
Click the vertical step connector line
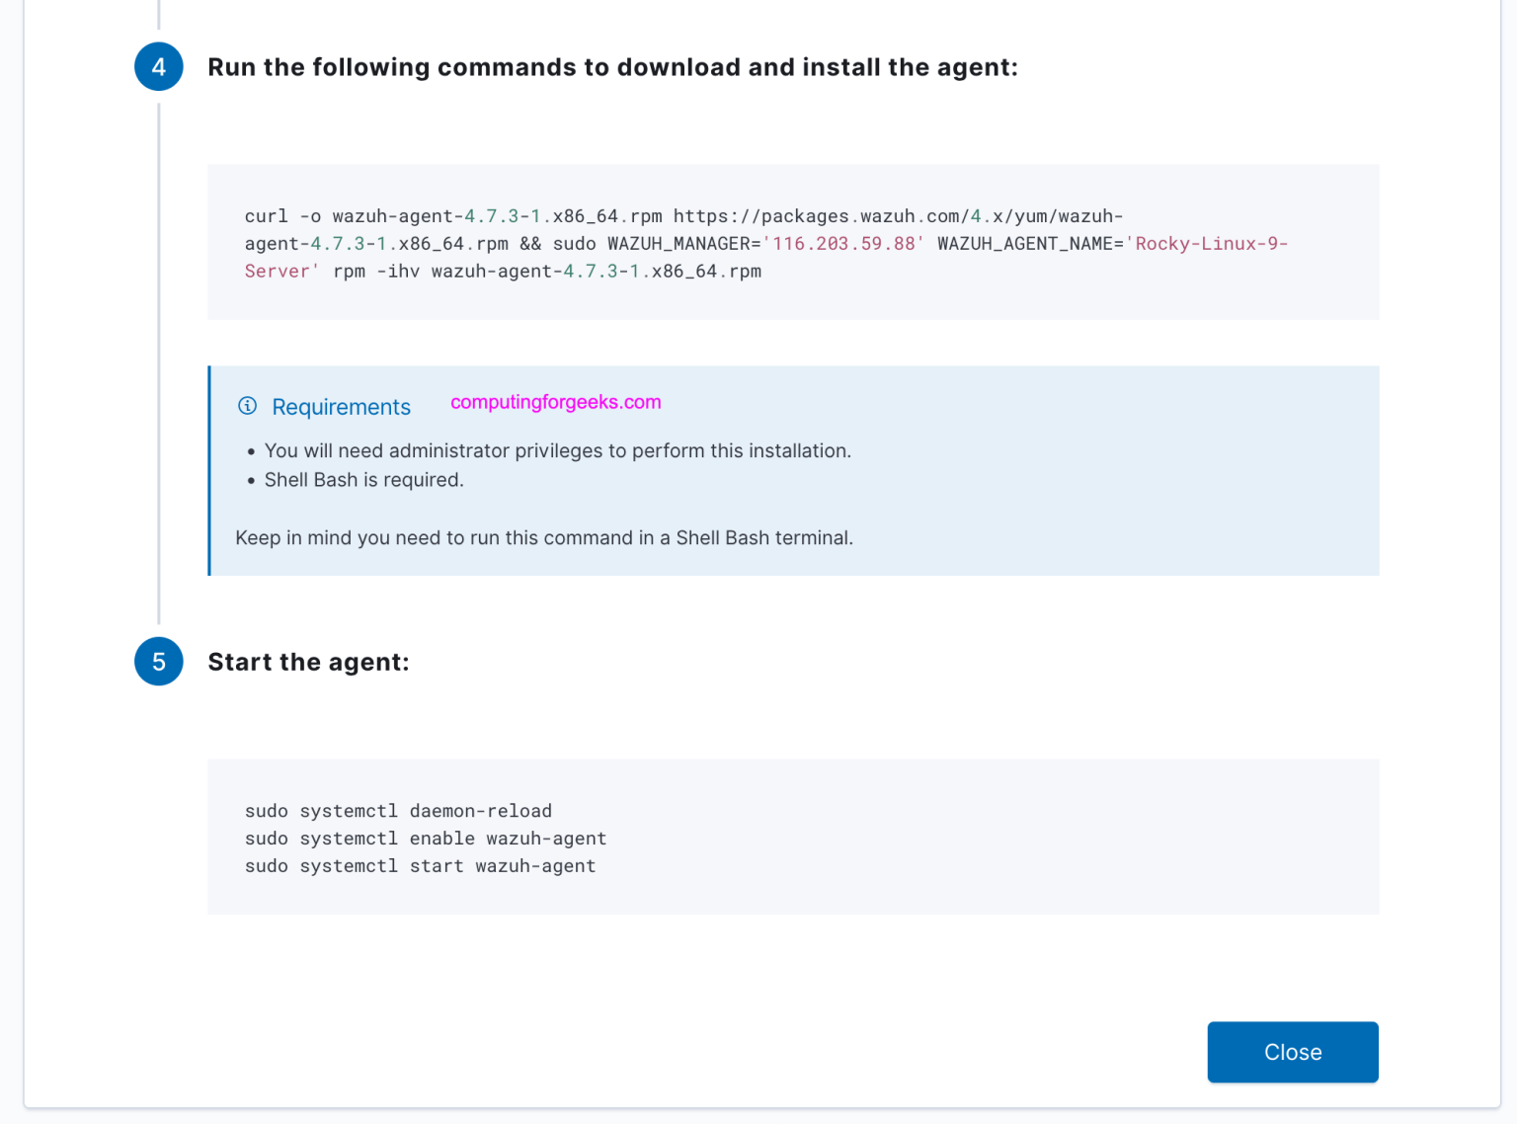pyautogui.click(x=159, y=395)
